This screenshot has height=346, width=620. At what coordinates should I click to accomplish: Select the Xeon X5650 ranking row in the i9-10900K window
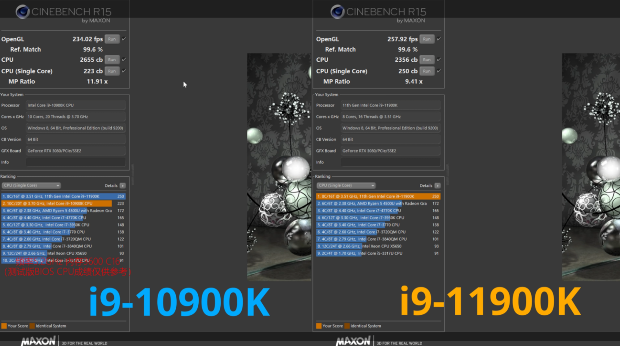[64, 253]
